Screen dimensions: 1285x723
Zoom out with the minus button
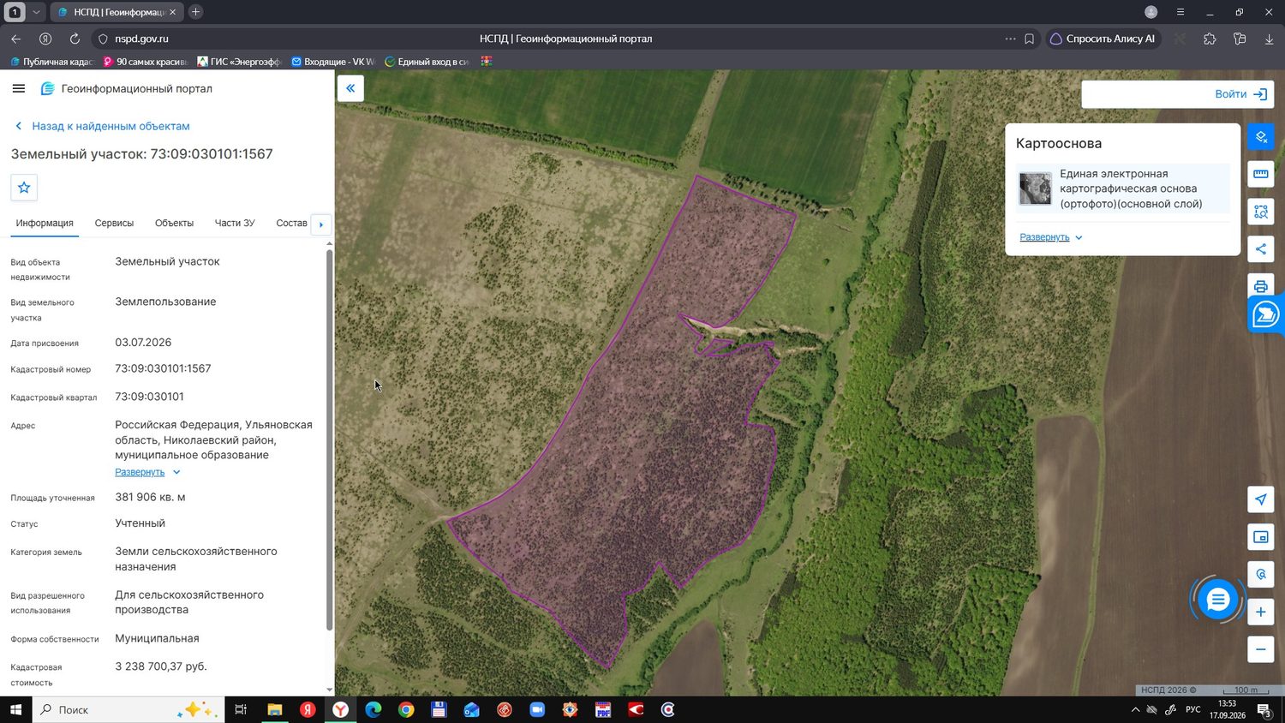(x=1261, y=649)
